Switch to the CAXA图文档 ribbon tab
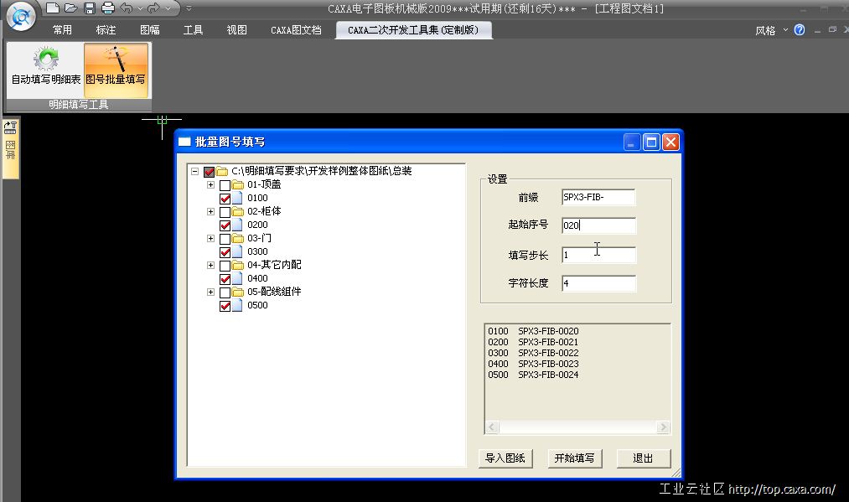This screenshot has height=502, width=849. coord(296,30)
